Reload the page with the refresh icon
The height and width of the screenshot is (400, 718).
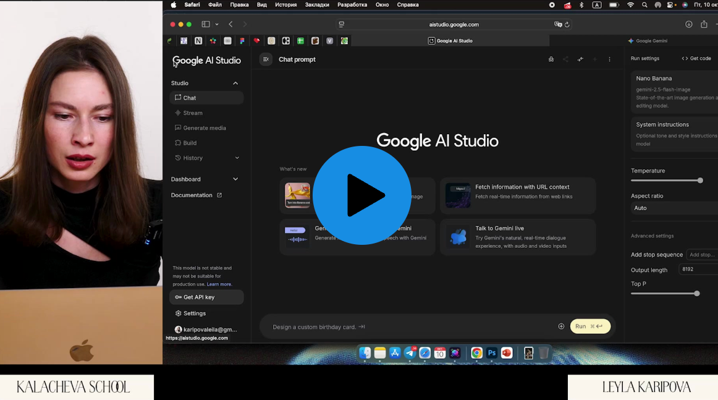567,25
